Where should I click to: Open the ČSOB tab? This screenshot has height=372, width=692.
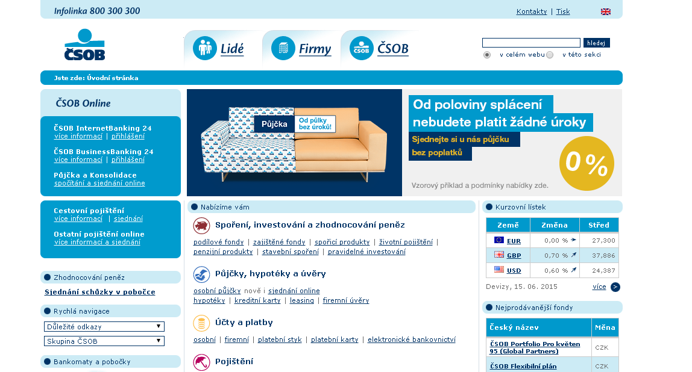pyautogui.click(x=393, y=49)
